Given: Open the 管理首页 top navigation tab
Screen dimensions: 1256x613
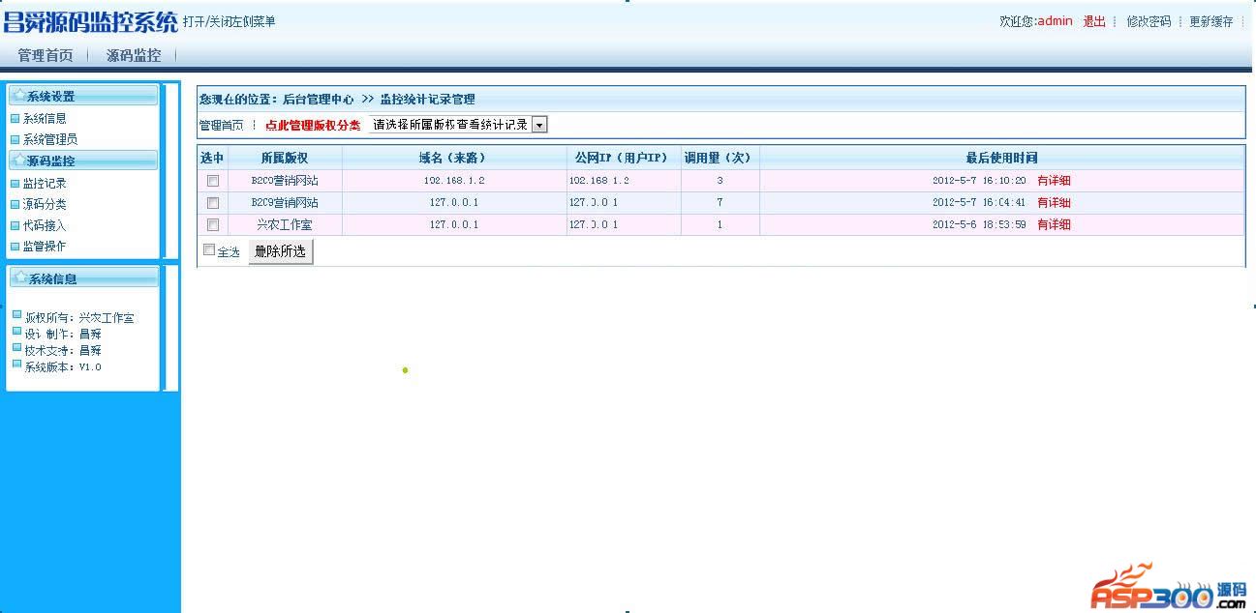Looking at the screenshot, I should (46, 55).
